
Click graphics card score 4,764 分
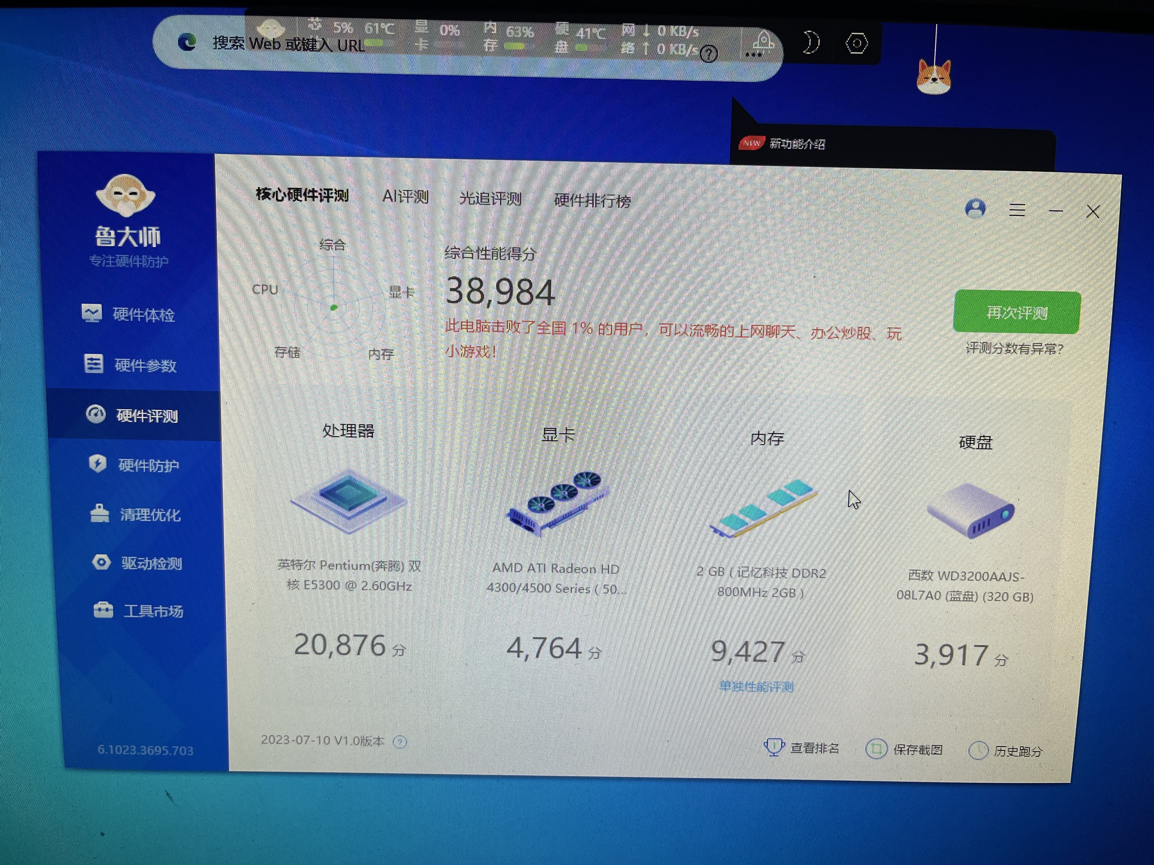(554, 649)
